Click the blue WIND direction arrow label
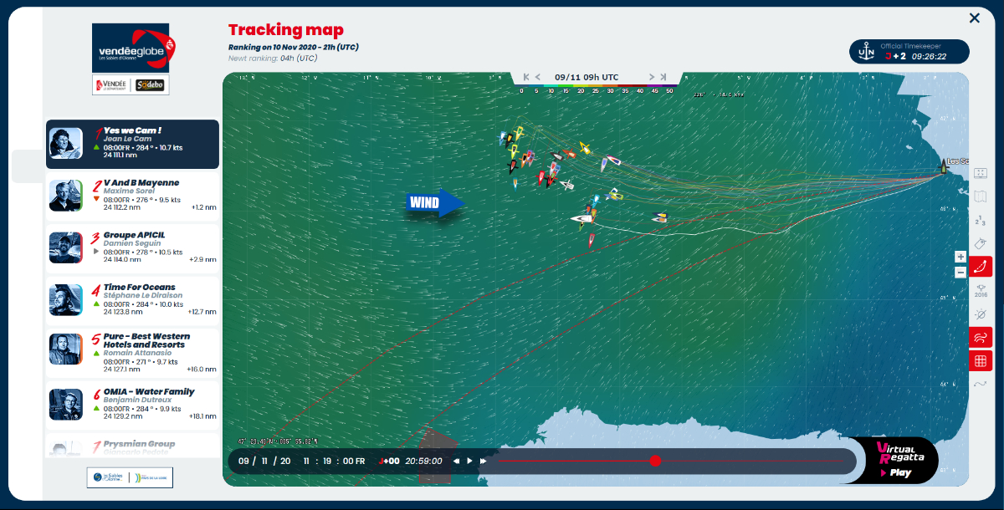 436,202
